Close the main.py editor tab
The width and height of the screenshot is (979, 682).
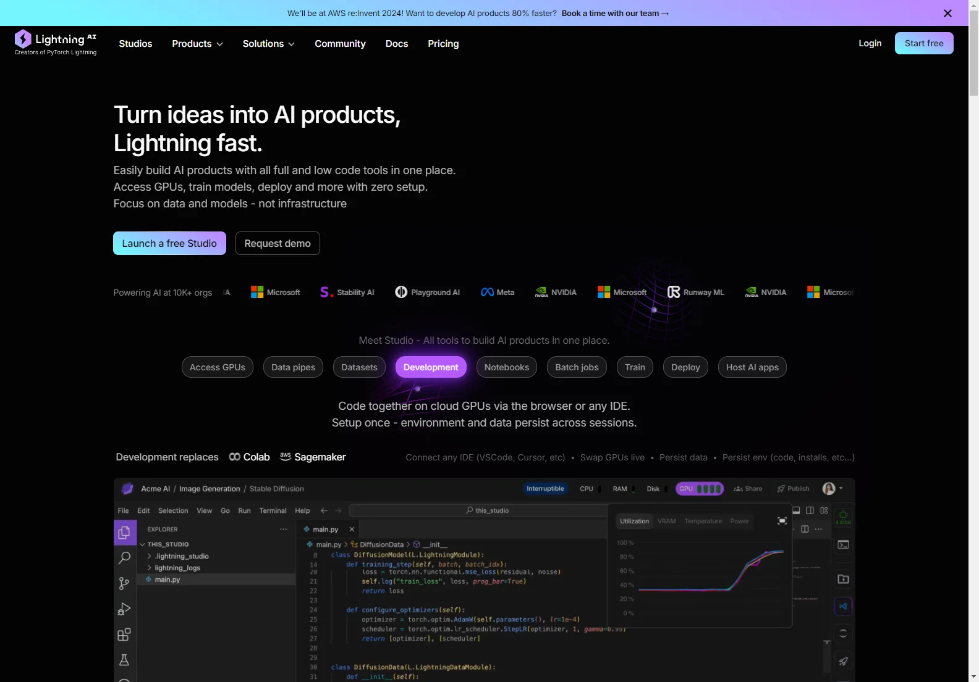[x=352, y=530]
